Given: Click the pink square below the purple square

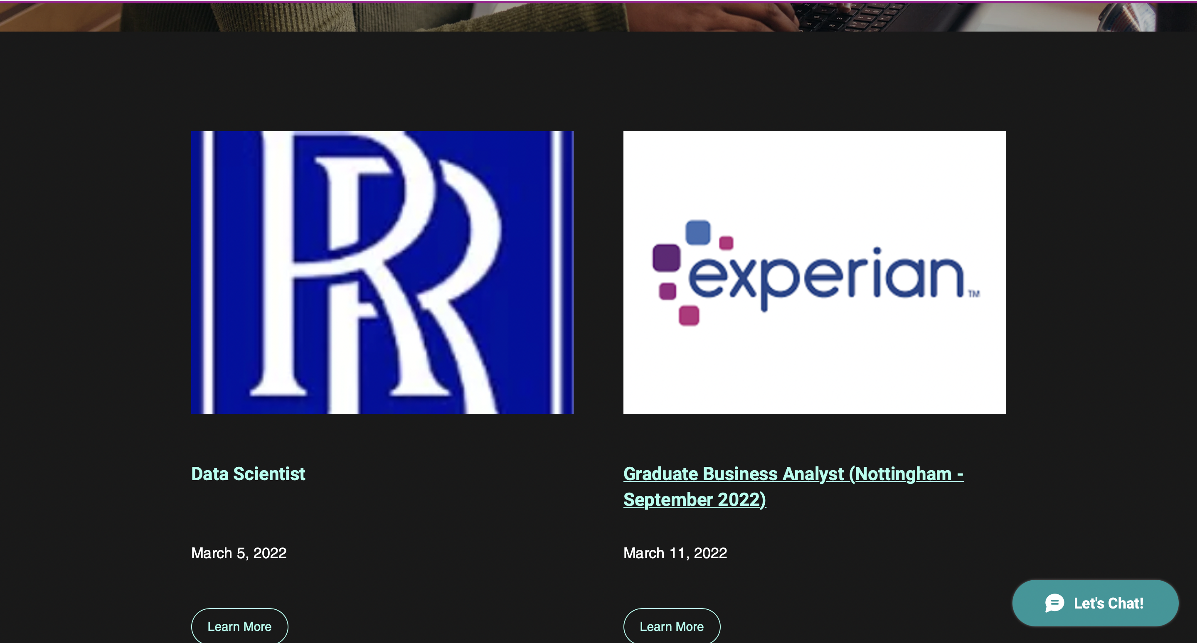Looking at the screenshot, I should click(x=667, y=291).
